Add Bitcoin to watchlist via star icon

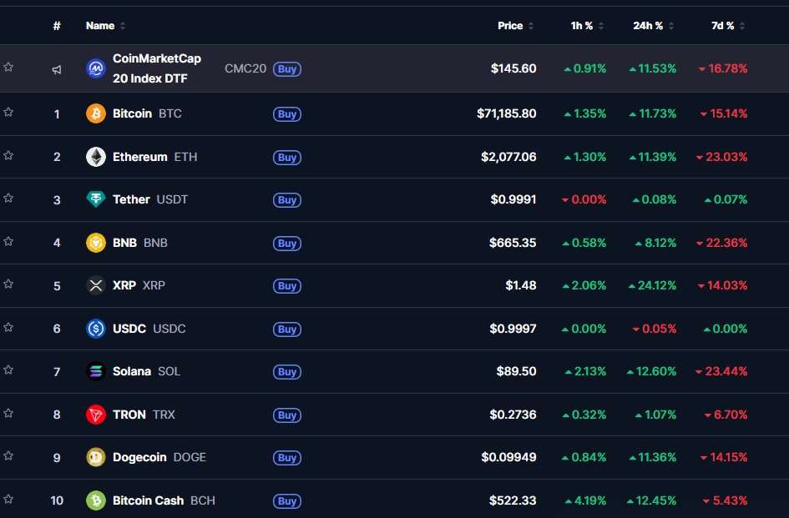point(8,113)
